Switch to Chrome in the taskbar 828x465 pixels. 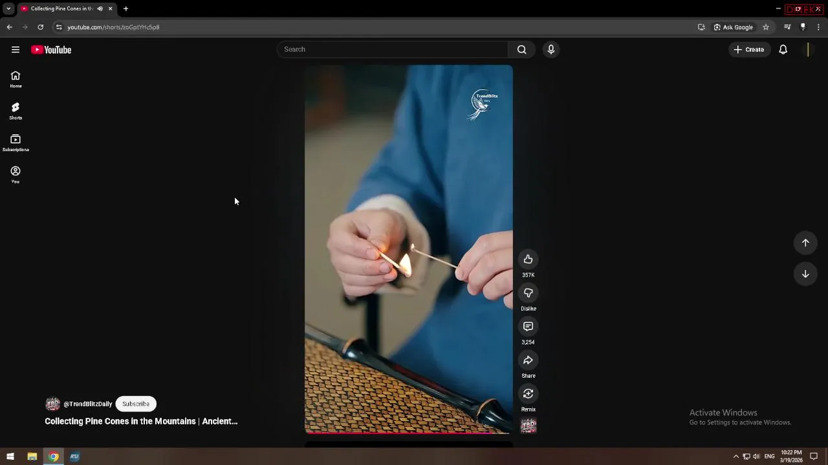pyautogui.click(x=53, y=457)
